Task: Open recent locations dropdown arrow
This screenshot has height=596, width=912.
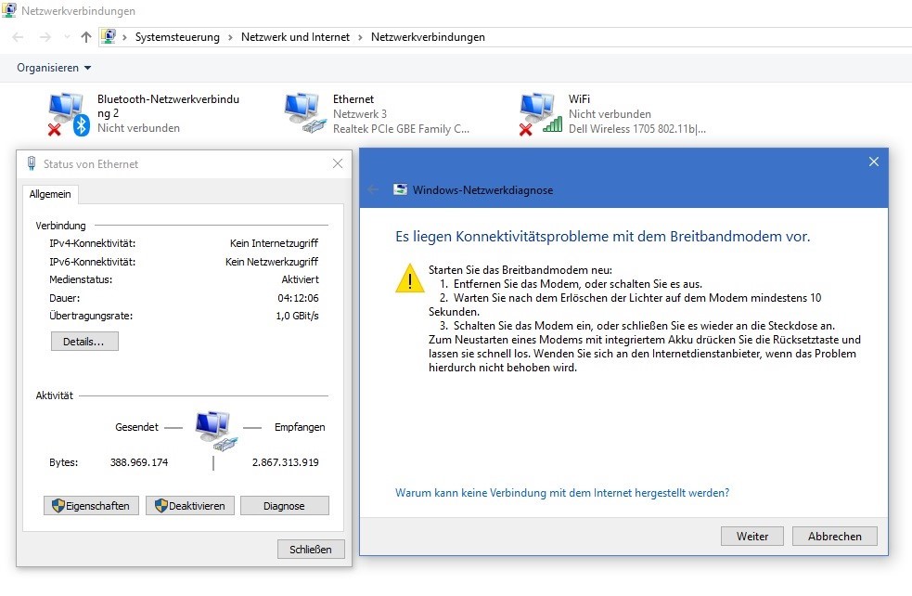Action: (x=65, y=37)
